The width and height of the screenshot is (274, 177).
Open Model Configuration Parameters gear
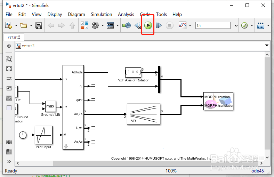pos(95,25)
